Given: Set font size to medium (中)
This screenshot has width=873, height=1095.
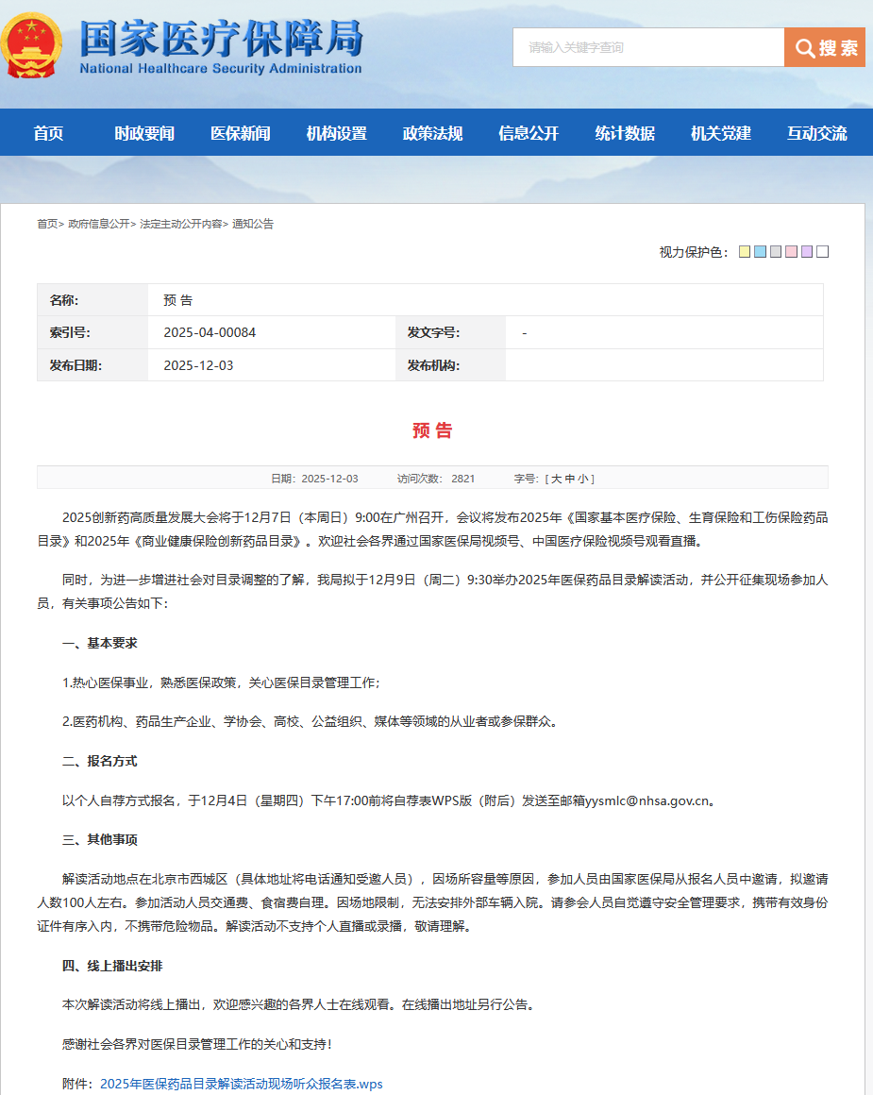Looking at the screenshot, I should point(569,479).
